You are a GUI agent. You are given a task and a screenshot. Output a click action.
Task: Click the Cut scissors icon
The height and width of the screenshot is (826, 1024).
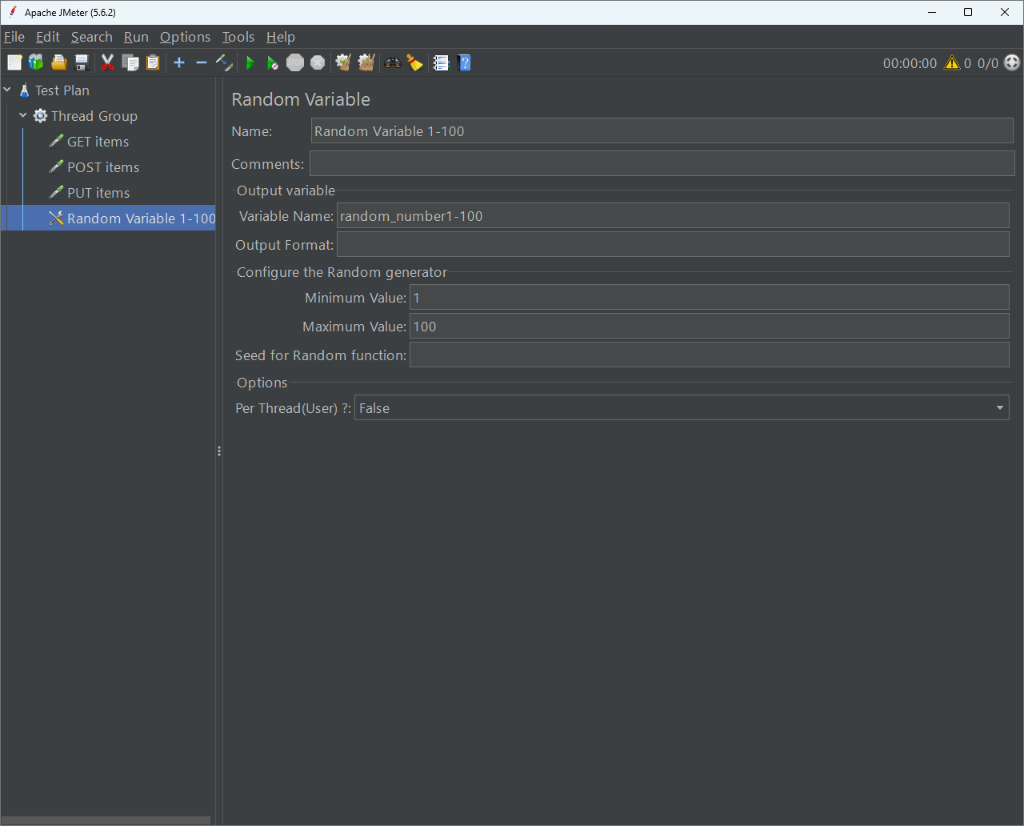pyautogui.click(x=107, y=62)
